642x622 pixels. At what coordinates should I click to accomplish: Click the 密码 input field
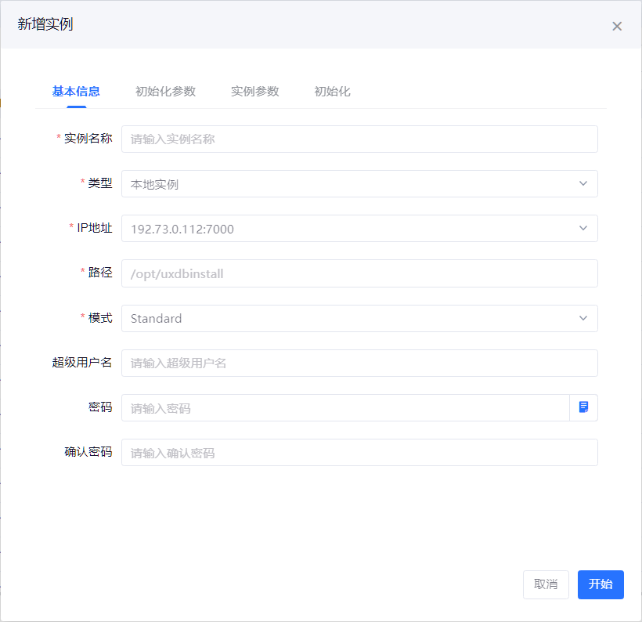(344, 407)
